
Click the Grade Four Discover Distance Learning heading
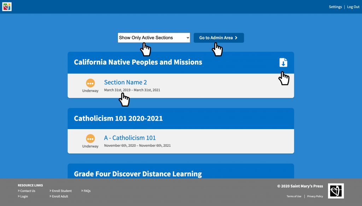(138, 174)
